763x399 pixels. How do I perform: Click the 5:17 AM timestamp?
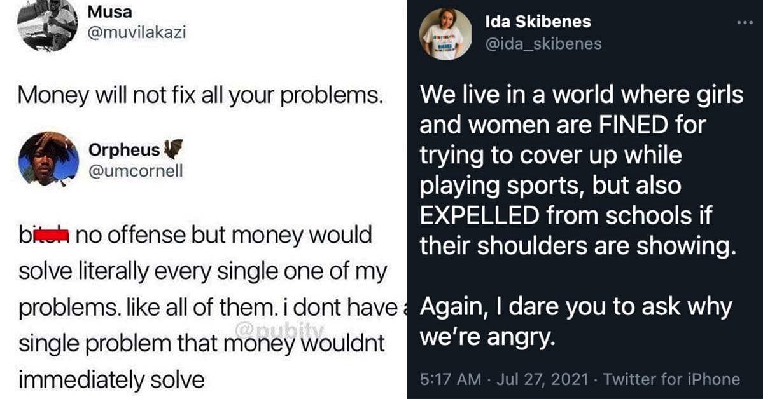451,380
